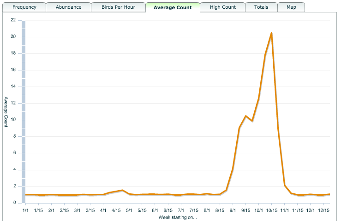The width and height of the screenshot is (341, 221).
Task: Click the active Average Count tab
Action: click(x=173, y=7)
